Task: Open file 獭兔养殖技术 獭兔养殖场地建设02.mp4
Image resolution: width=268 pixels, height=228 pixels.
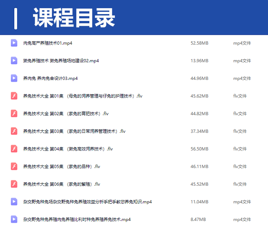Action: coord(61,61)
